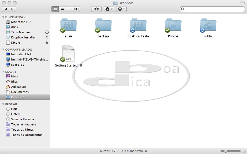Screen dimensions: 247x154
Task: Open hmnhd-TI21V9-TimeMa... shared item
Action: click(25, 59)
